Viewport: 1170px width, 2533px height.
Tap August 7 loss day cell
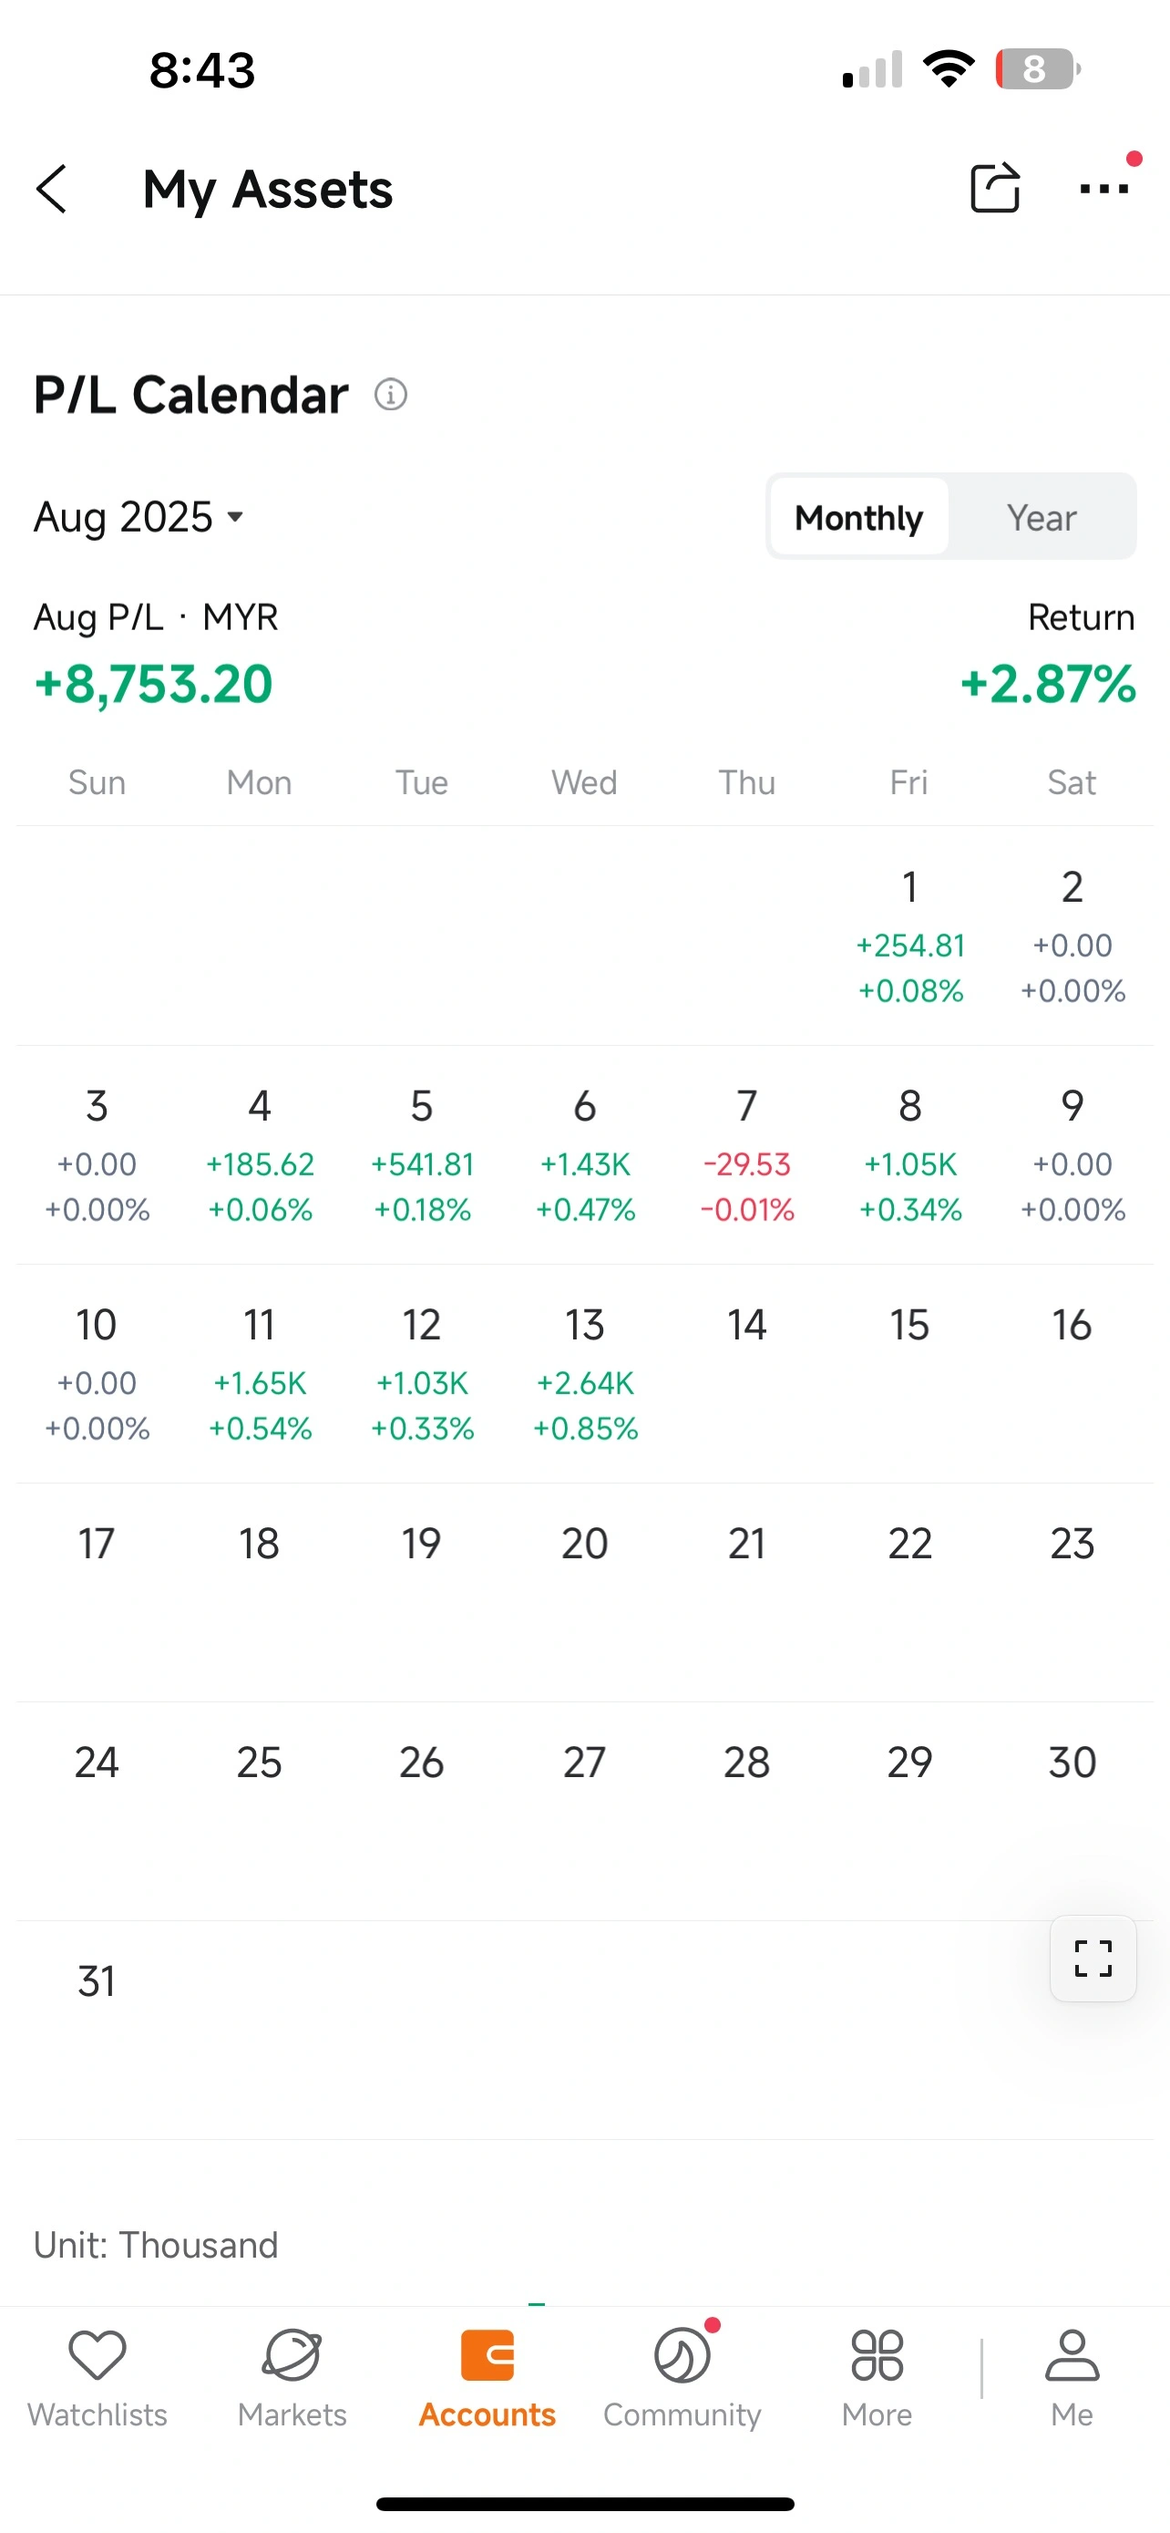click(x=746, y=1154)
